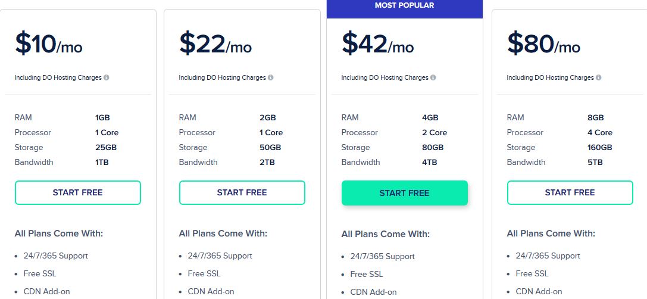647x299 pixels.
Task: Click the 4TB bandwidth value
Action: point(430,162)
